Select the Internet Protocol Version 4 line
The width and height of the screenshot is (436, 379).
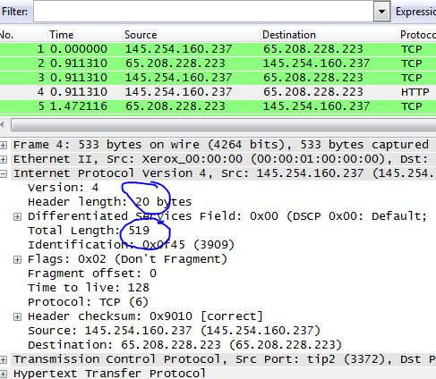coord(224,173)
